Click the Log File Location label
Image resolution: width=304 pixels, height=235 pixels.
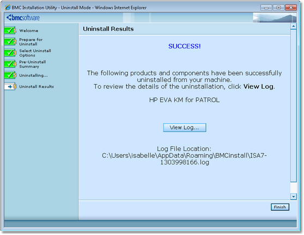pos(184,149)
